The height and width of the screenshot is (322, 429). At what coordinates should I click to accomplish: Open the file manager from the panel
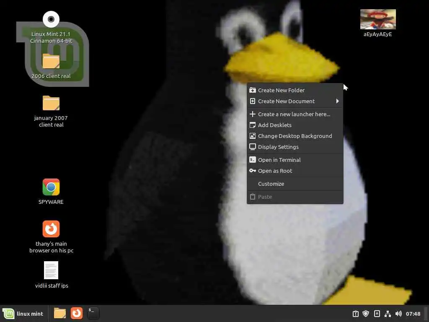coord(59,313)
